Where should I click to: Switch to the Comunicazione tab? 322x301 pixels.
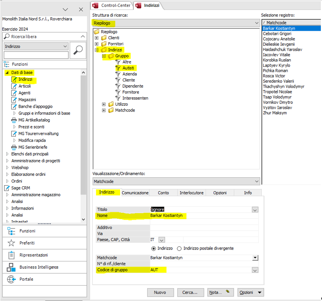coord(135,193)
